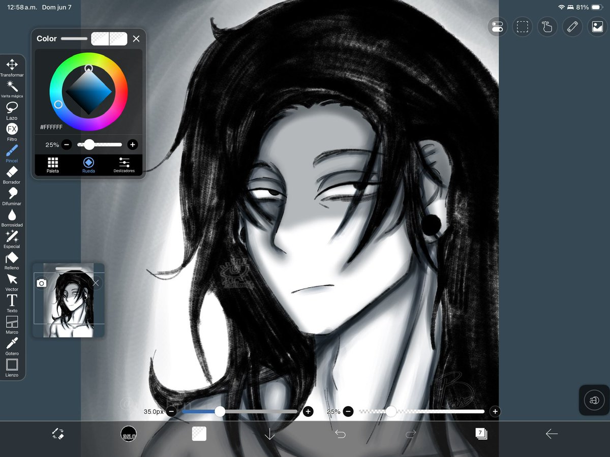The image size is (610, 457).
Task: Tap the 12:58 a.m. clock in status bar
Action: click(23, 7)
